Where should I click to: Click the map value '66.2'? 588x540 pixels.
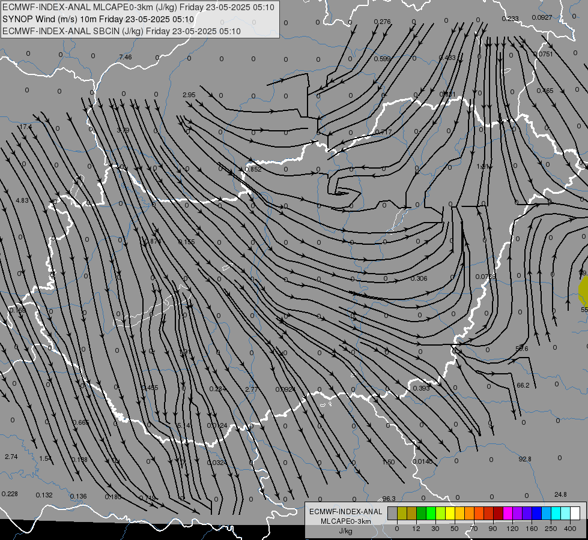pyautogui.click(x=523, y=385)
